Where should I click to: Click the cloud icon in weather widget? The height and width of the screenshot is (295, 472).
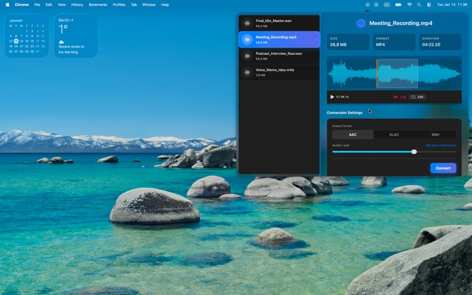[x=61, y=42]
